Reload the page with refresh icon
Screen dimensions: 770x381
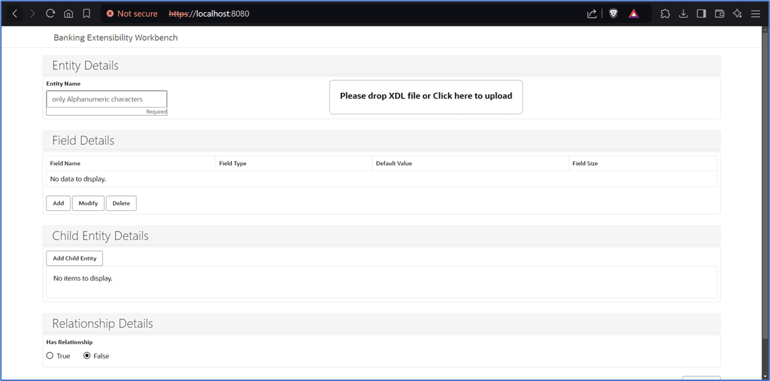click(50, 14)
